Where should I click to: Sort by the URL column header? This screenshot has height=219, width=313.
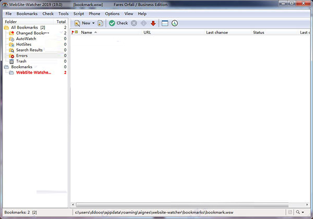coord(147,32)
